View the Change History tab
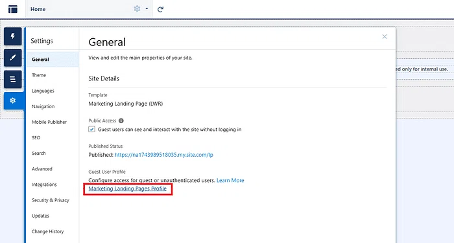454x243 pixels. [53, 231]
